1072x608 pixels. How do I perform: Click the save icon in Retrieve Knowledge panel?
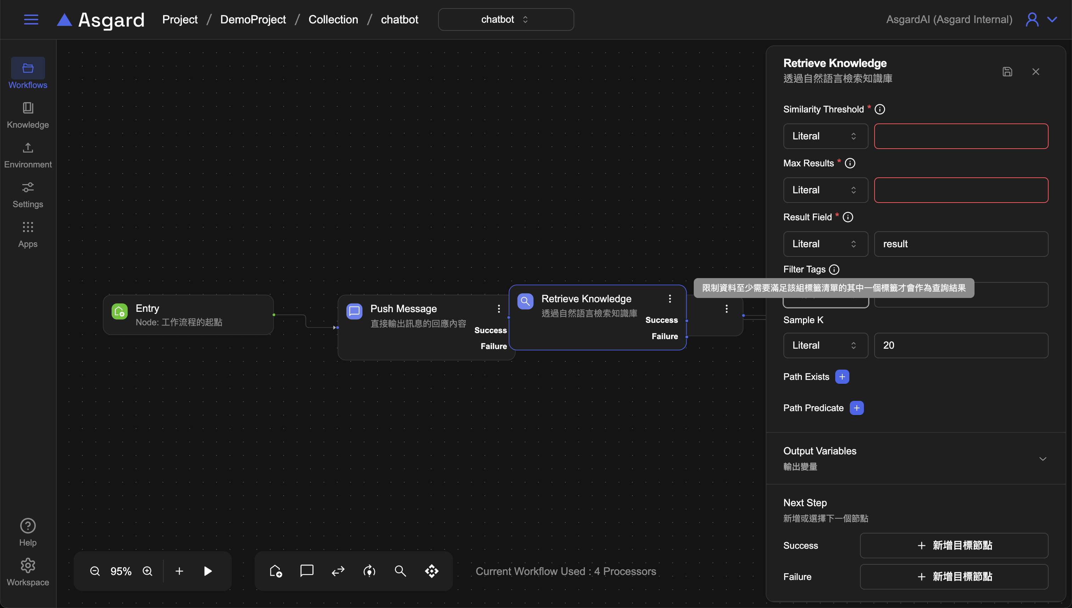tap(1007, 72)
